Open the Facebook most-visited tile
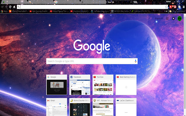The width and height of the screenshot is (186, 116). [x=80, y=85]
